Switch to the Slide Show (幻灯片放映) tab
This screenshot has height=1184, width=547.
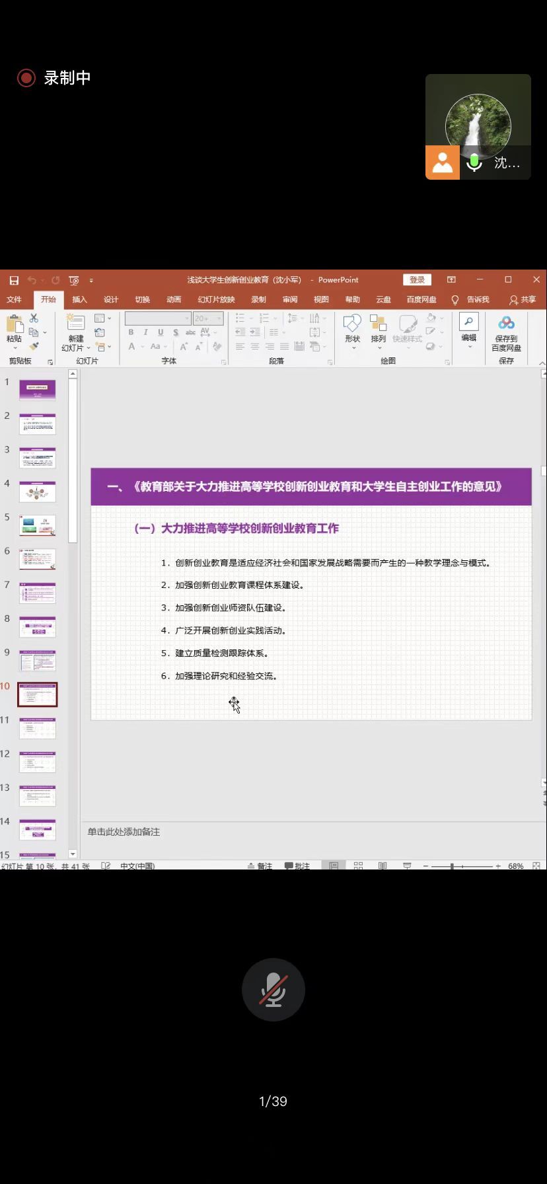(216, 299)
